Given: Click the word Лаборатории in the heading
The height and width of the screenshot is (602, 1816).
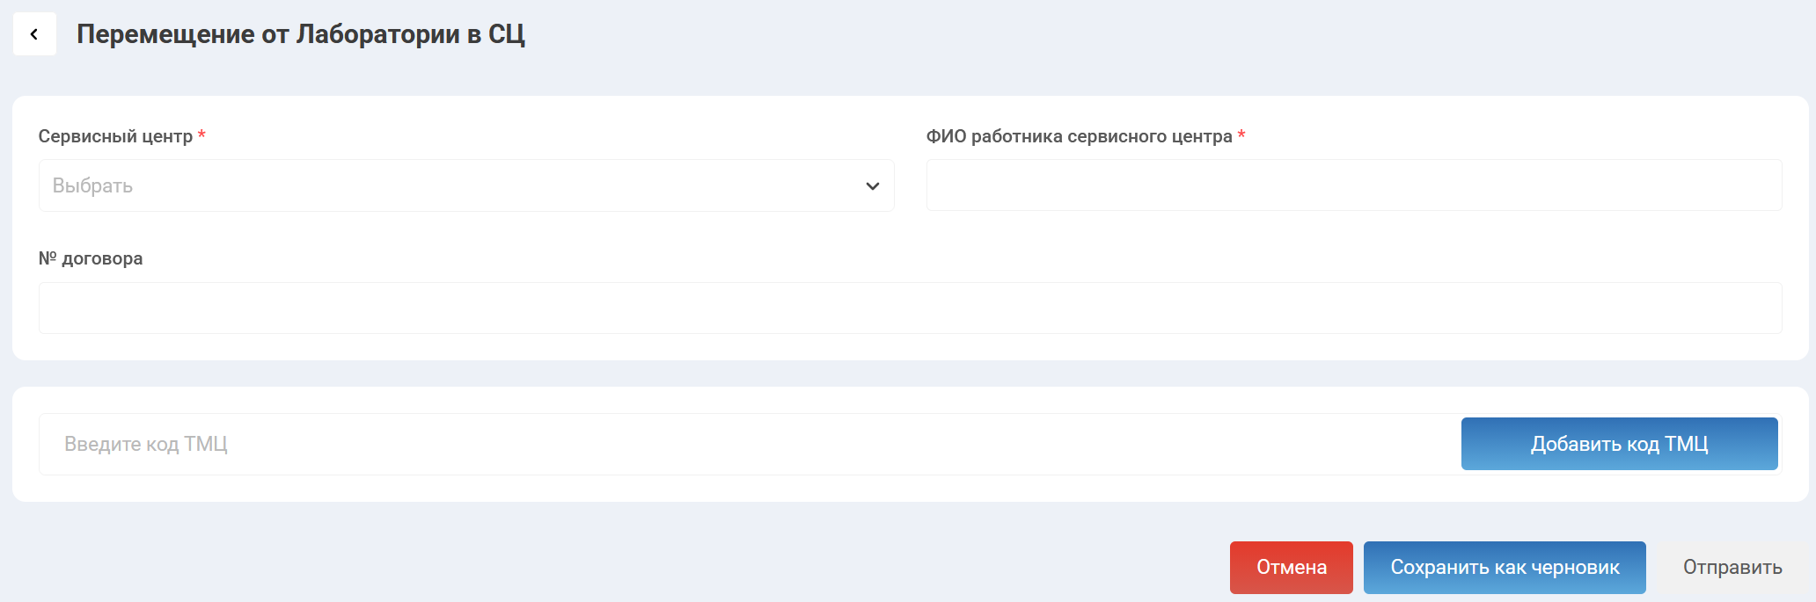Looking at the screenshot, I should 377,34.
